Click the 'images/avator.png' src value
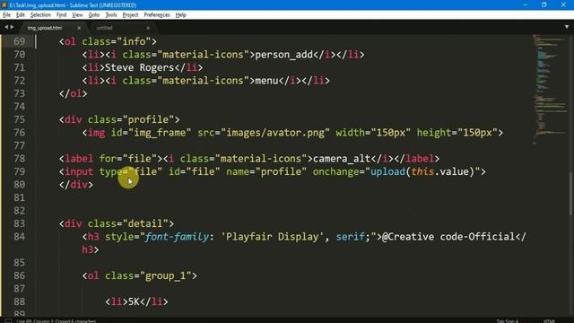The image size is (574, 323). pos(275,133)
